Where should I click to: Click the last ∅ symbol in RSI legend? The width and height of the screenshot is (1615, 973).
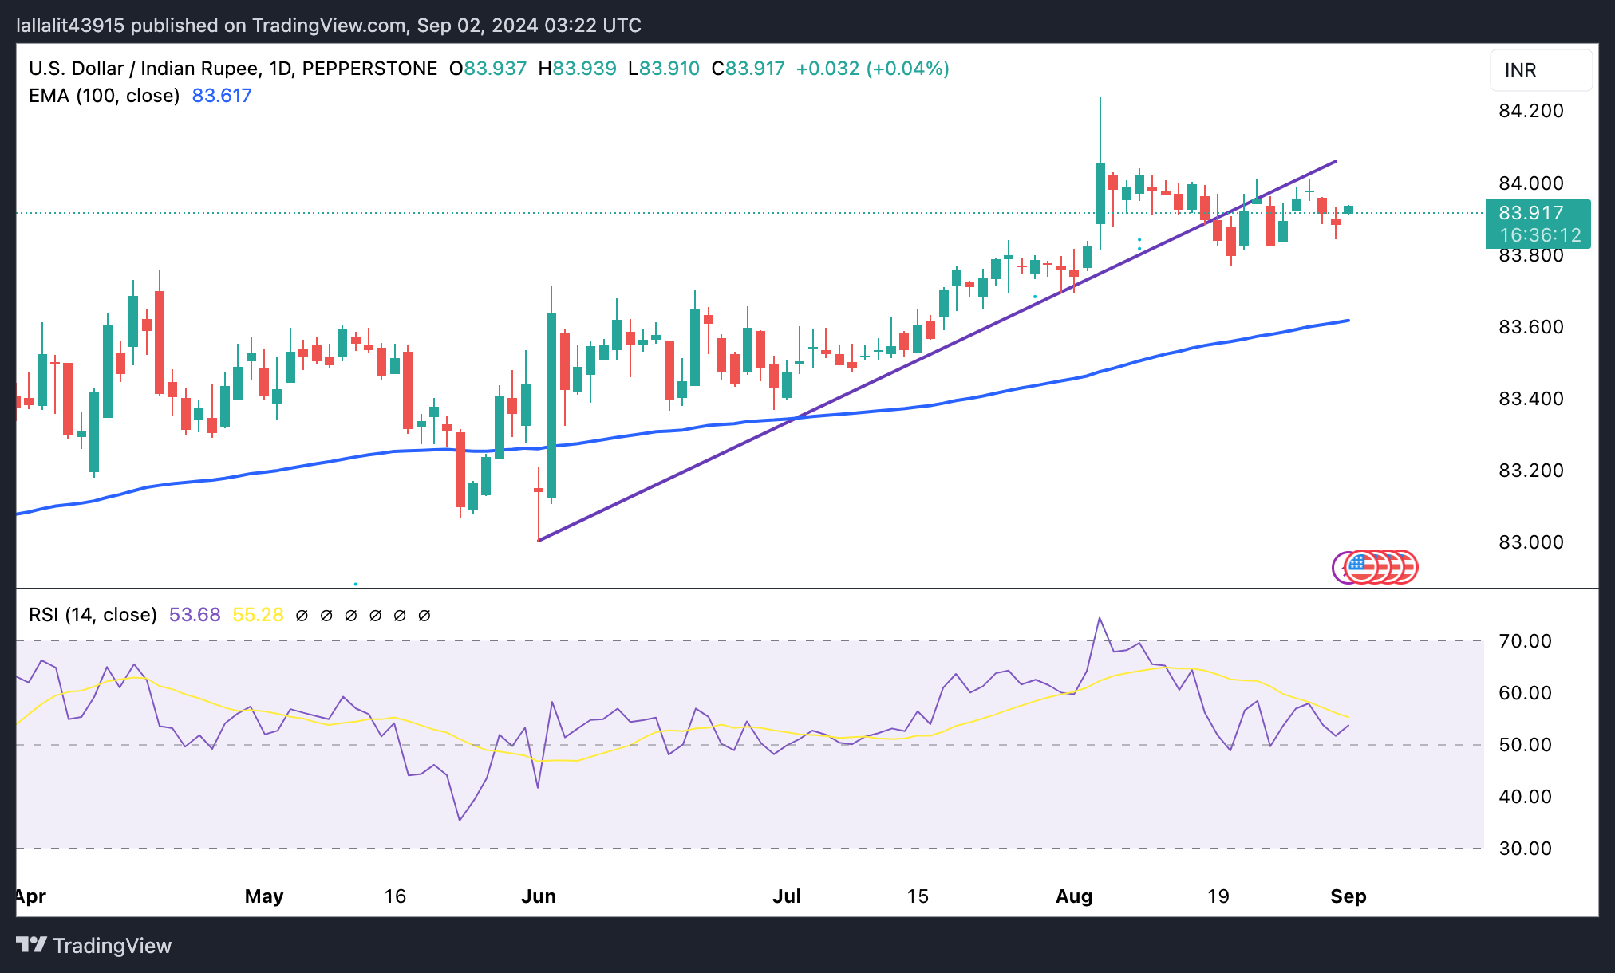point(424,616)
